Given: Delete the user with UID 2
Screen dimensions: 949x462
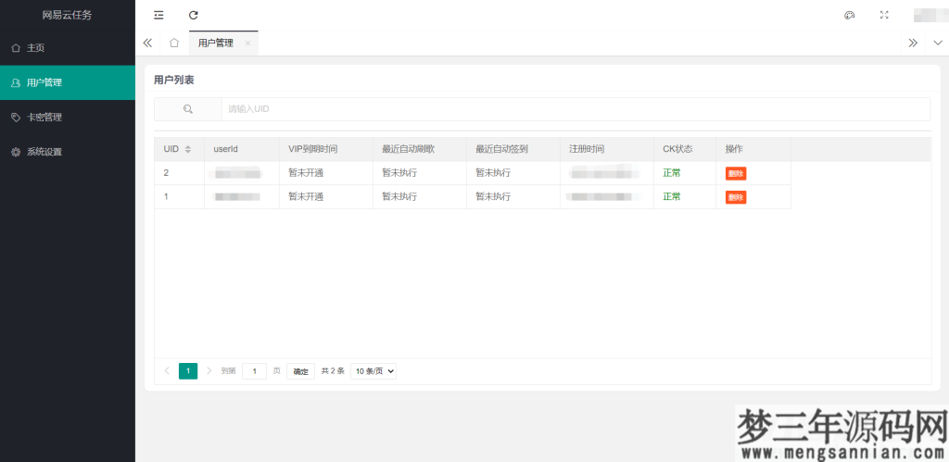Looking at the screenshot, I should tap(735, 173).
